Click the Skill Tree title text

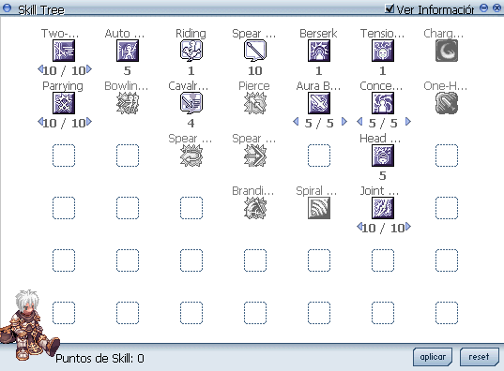41,10
